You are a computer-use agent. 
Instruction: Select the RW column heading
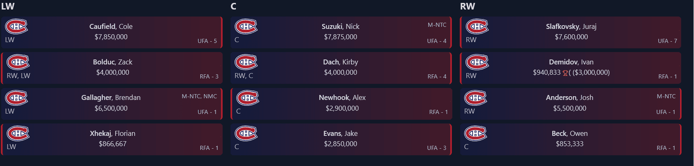(x=468, y=6)
